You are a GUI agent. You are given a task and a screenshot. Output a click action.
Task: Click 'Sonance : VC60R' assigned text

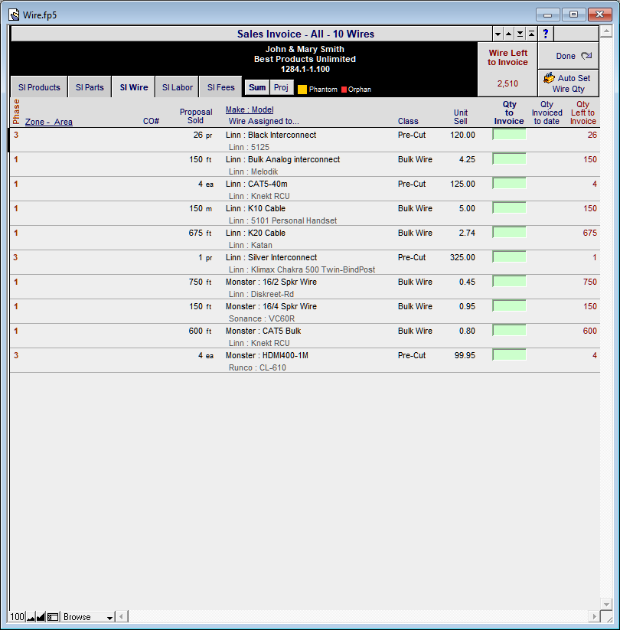coord(262,318)
